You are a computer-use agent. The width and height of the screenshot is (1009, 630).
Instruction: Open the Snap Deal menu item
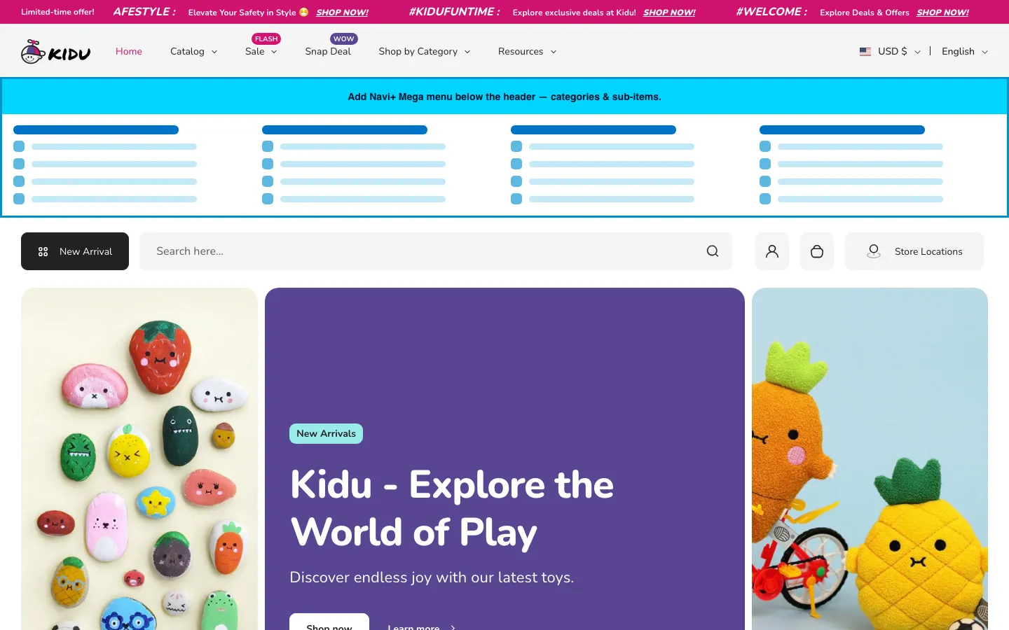[x=328, y=52]
